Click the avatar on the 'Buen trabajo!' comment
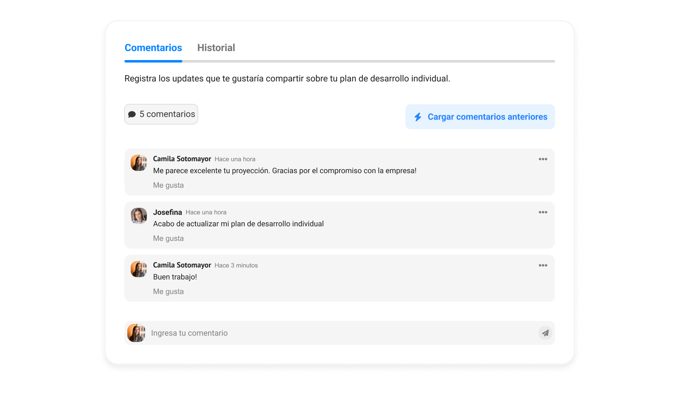The height and width of the screenshot is (396, 680). (139, 269)
